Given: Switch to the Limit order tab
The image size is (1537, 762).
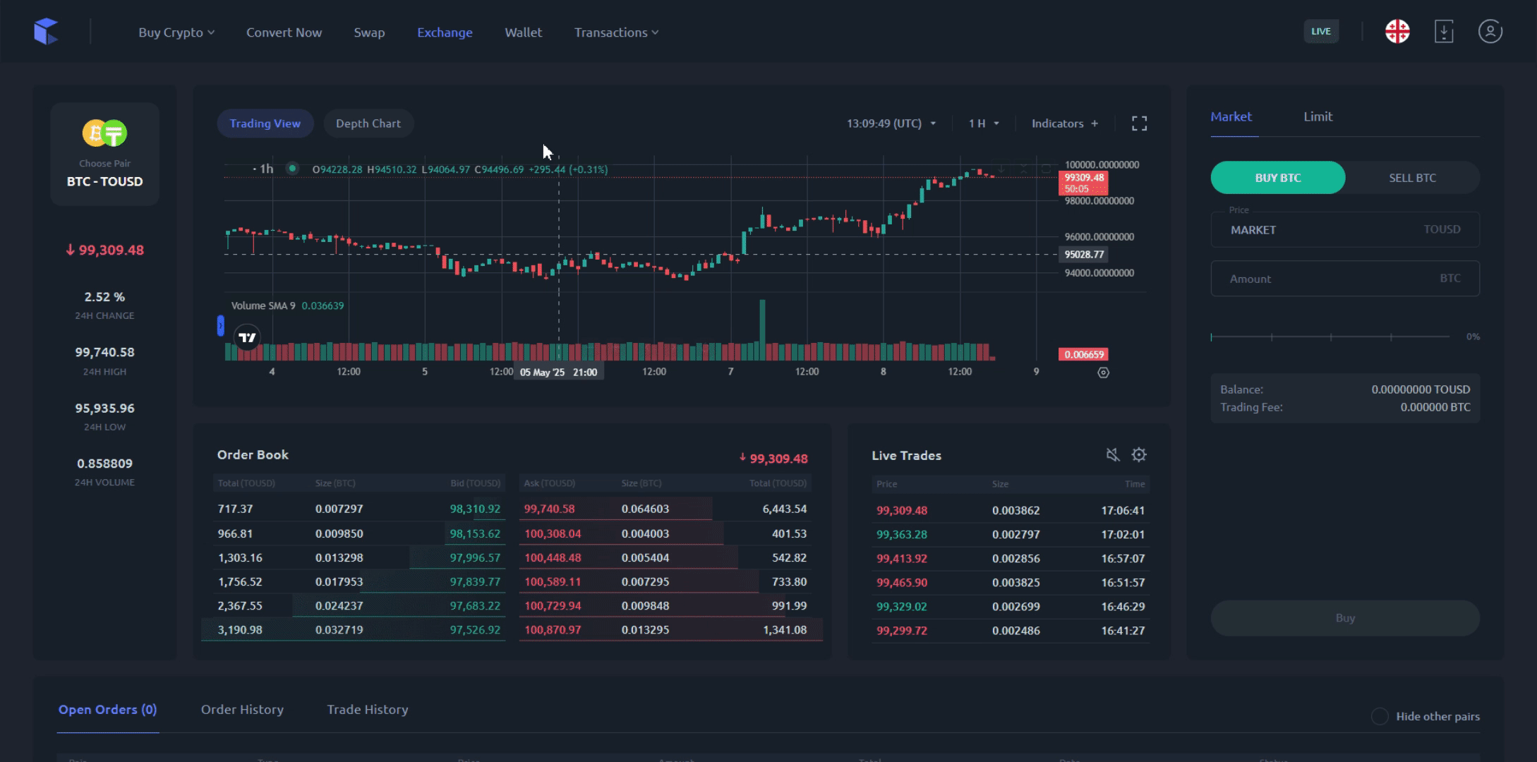Looking at the screenshot, I should (x=1318, y=116).
